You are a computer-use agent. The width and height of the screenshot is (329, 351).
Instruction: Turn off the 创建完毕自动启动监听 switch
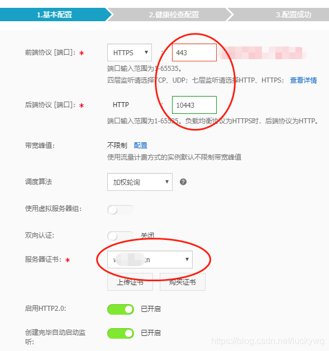pos(121,333)
